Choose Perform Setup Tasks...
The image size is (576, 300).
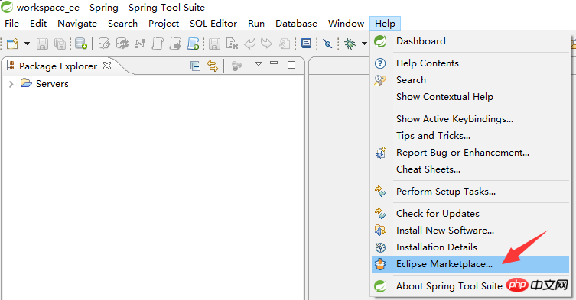pos(470,192)
